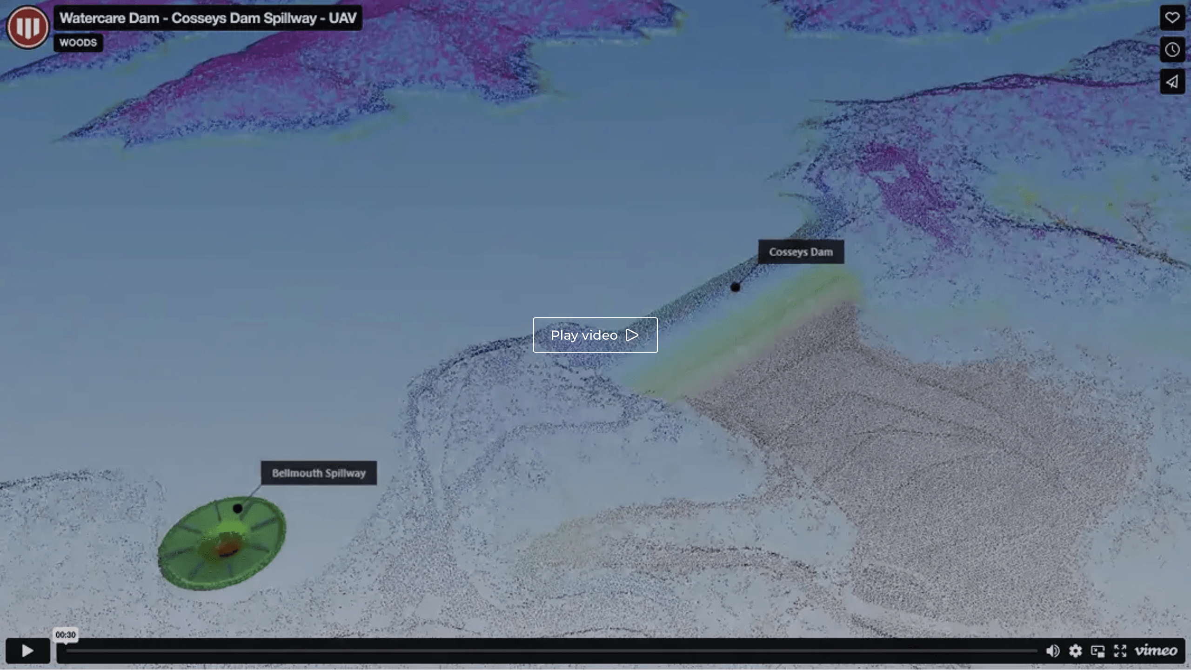Image resolution: width=1191 pixels, height=670 pixels.
Task: Click the Bellmouth Spillway marker dot
Action: (x=238, y=509)
